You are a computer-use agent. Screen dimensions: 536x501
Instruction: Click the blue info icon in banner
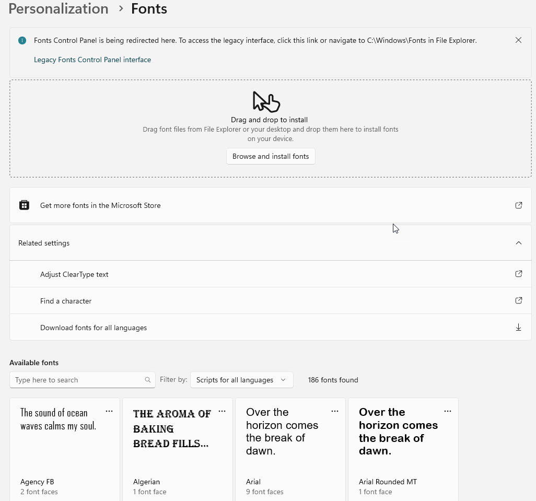22,41
